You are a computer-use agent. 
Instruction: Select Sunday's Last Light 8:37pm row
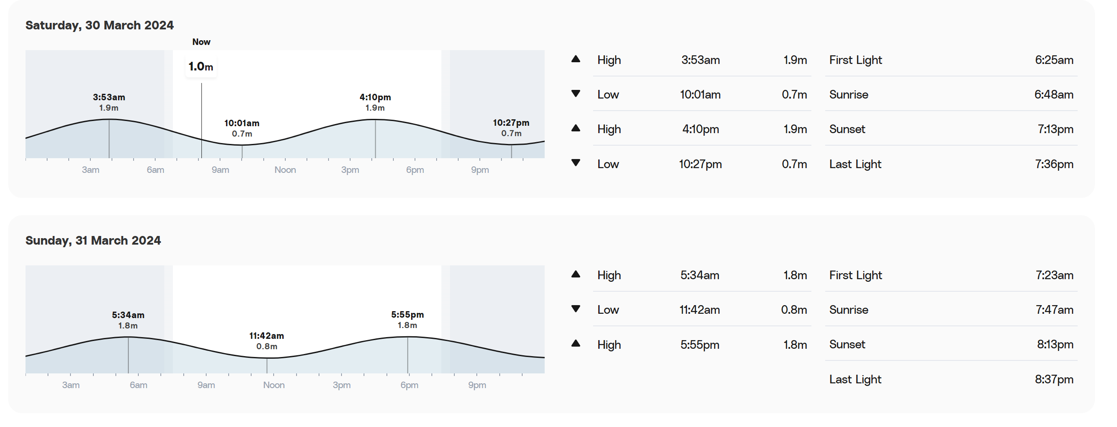coord(951,379)
